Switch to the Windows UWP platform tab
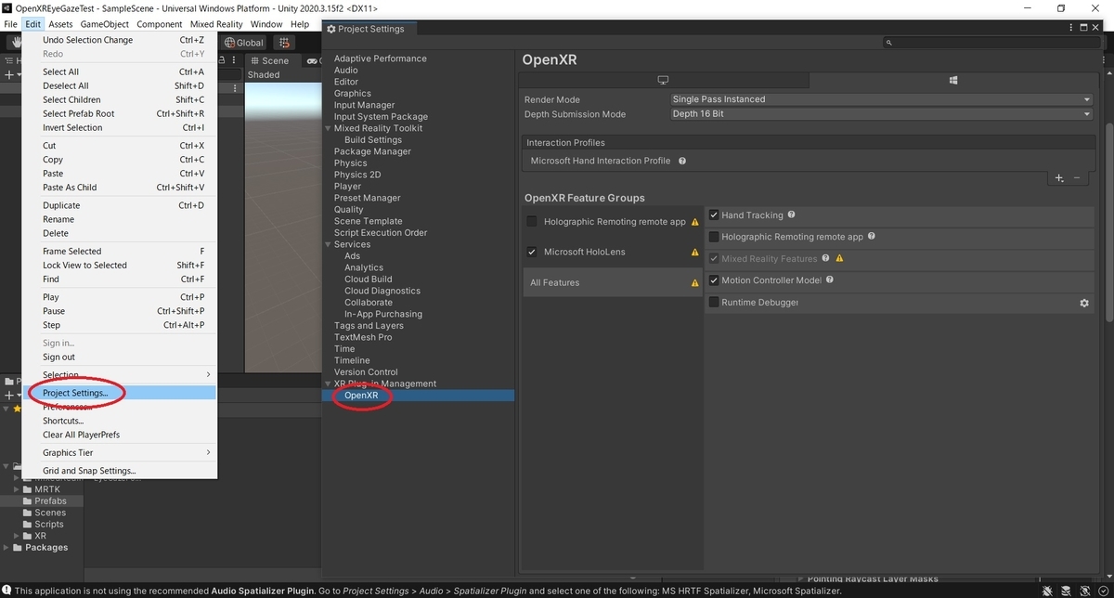 pos(953,81)
